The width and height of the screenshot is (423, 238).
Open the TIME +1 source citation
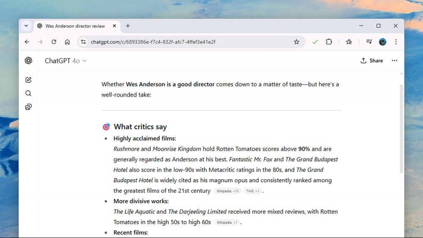(x=253, y=191)
